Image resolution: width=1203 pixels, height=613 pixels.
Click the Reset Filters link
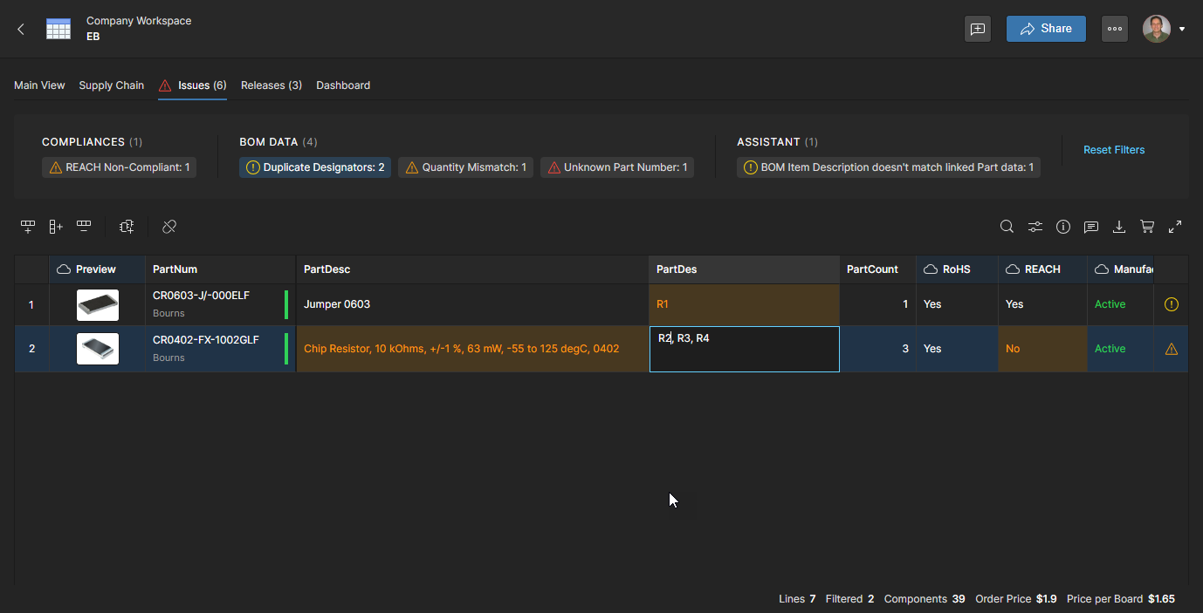(x=1114, y=150)
